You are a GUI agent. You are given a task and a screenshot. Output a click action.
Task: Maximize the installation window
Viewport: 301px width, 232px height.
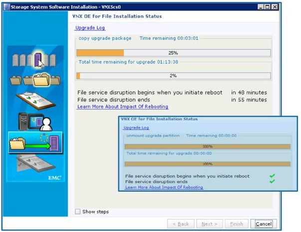[267, 7]
